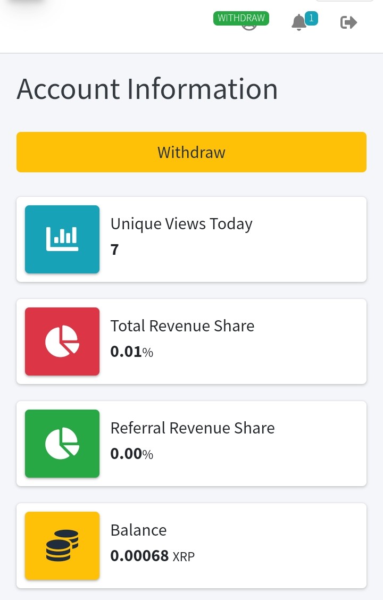
Task: Click the 0.00068 XRP balance amount
Action: tap(152, 556)
